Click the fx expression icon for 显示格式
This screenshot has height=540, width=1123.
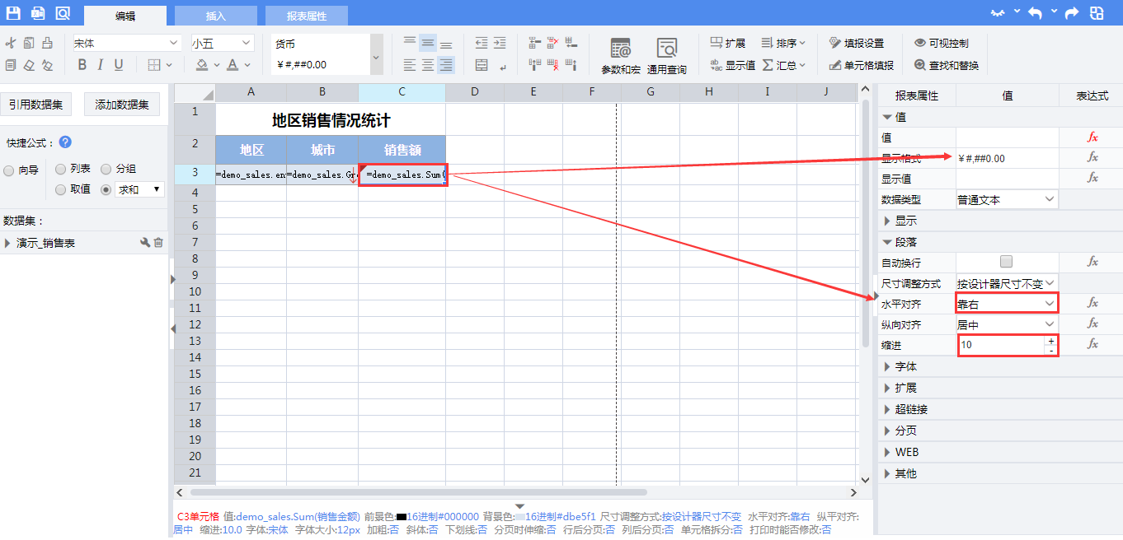tap(1092, 158)
